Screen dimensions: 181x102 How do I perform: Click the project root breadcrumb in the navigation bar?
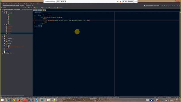point(10,5)
